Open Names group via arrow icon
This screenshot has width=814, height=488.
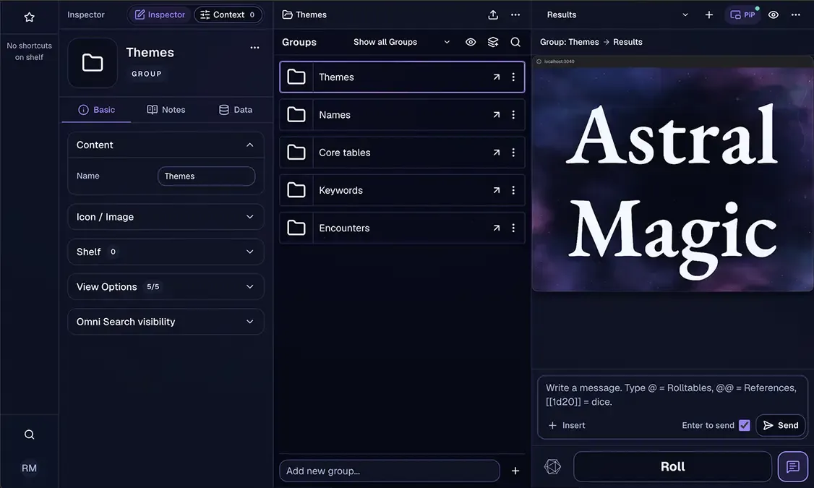pos(497,115)
